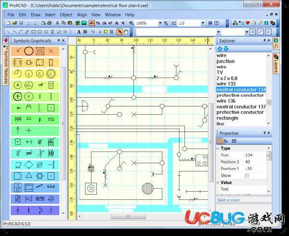Edit the Position X value 40
The image size is (289, 236).
point(255,162)
